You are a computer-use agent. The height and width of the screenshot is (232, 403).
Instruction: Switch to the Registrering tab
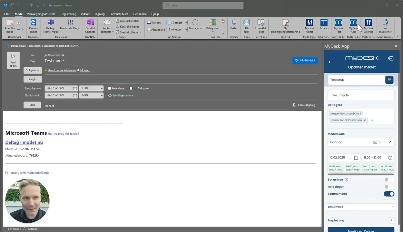pos(68,14)
